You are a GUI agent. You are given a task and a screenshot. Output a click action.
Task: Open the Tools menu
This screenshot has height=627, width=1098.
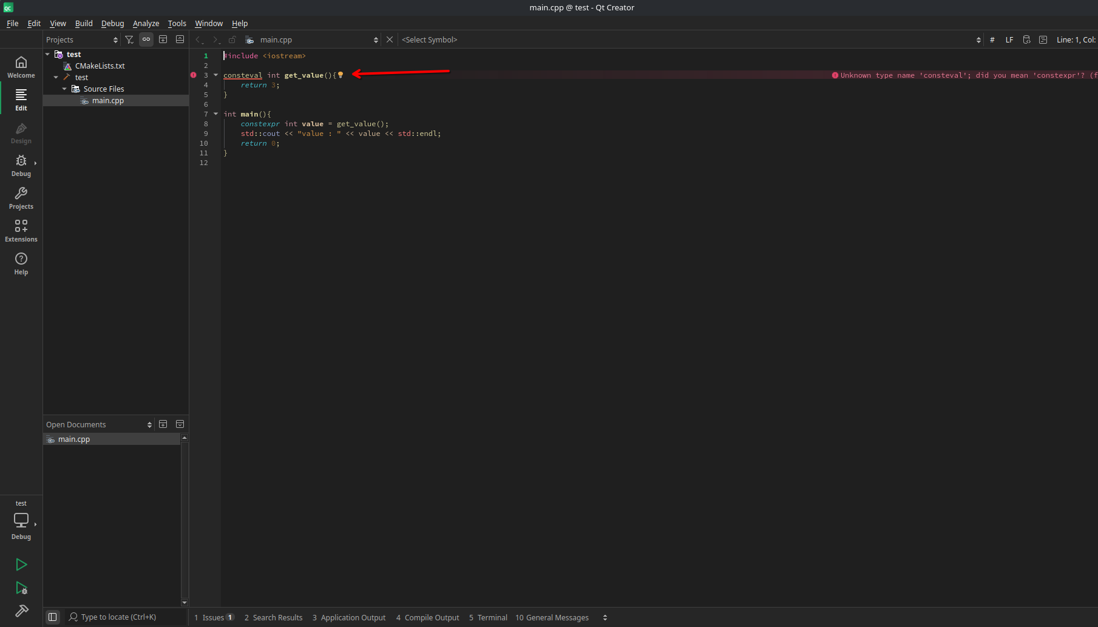(x=177, y=23)
